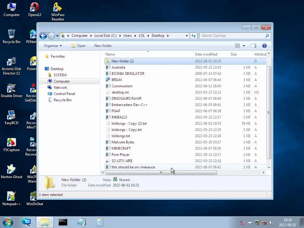
Task: Click the horizontal scrollbar thumb
Action: click(x=161, y=172)
